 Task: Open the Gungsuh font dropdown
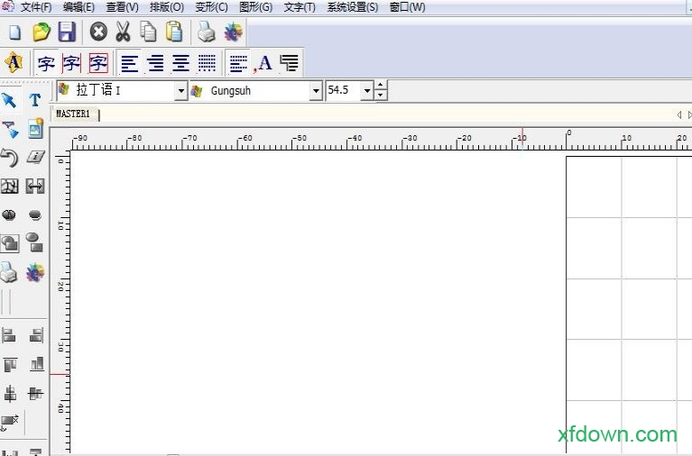point(316,91)
